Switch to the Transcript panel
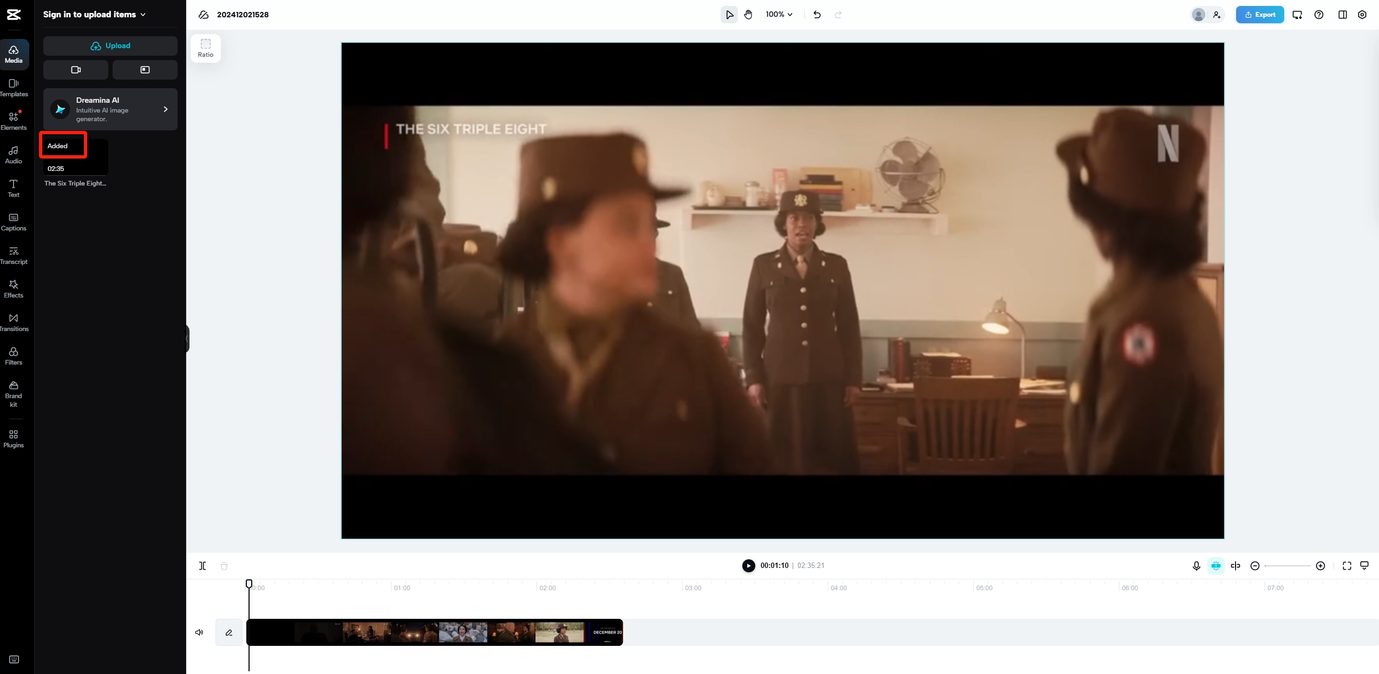 (14, 255)
